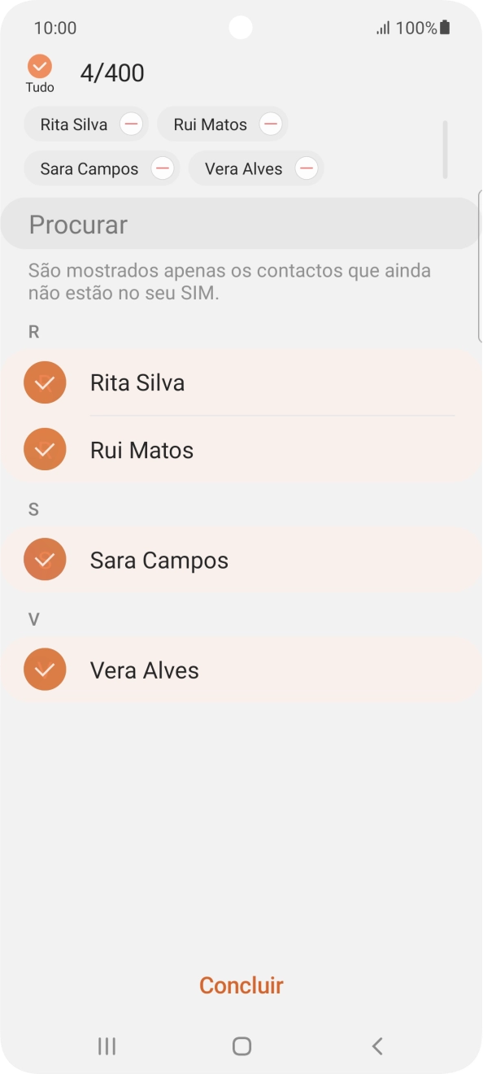Tap the 4/400 selection counter
The height and width of the screenshot is (1074, 483).
(x=111, y=72)
